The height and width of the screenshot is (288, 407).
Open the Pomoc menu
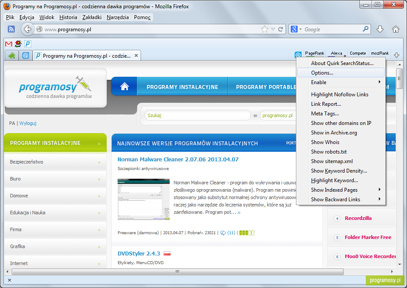[x=142, y=17]
